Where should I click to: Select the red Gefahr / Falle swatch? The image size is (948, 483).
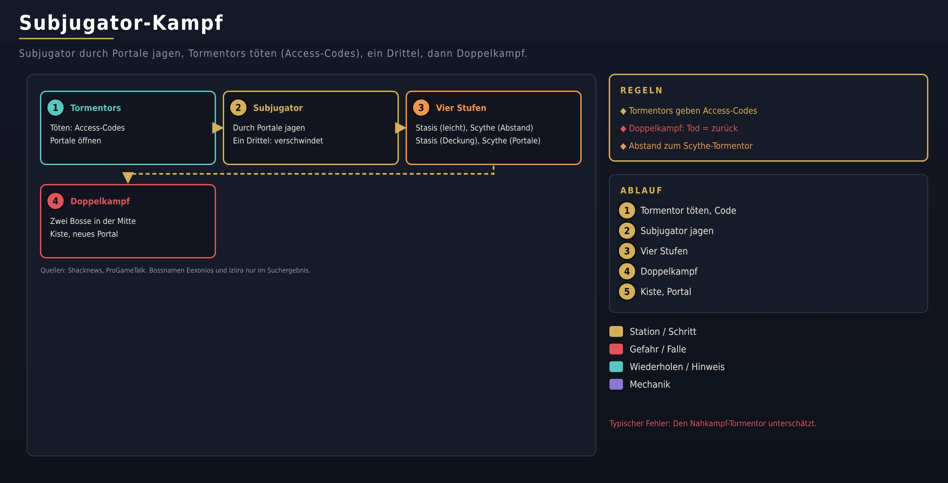616,349
